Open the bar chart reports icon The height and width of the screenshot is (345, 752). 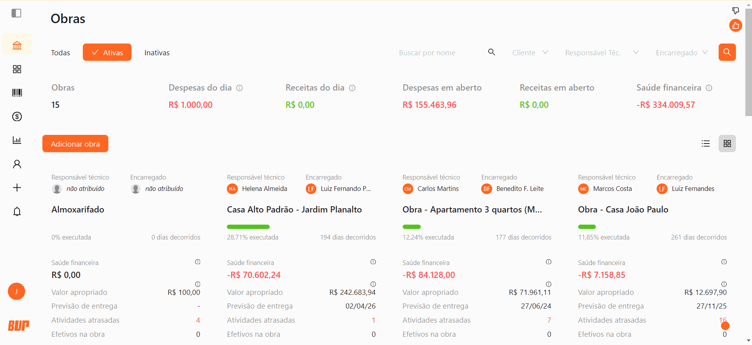point(17,140)
